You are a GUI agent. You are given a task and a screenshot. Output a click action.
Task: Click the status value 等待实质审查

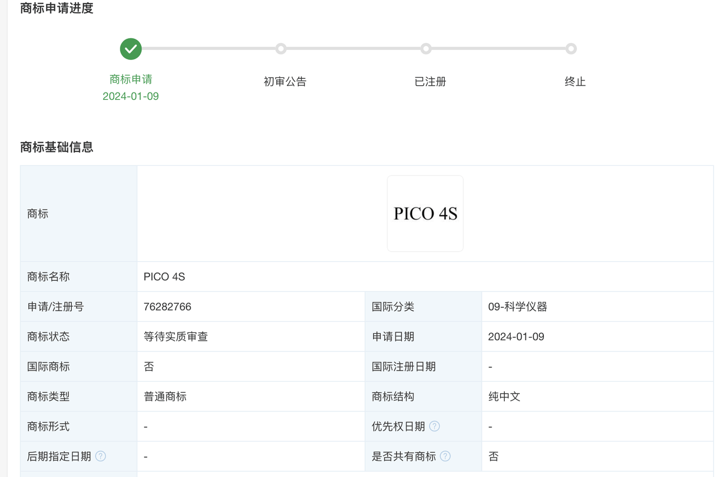176,337
